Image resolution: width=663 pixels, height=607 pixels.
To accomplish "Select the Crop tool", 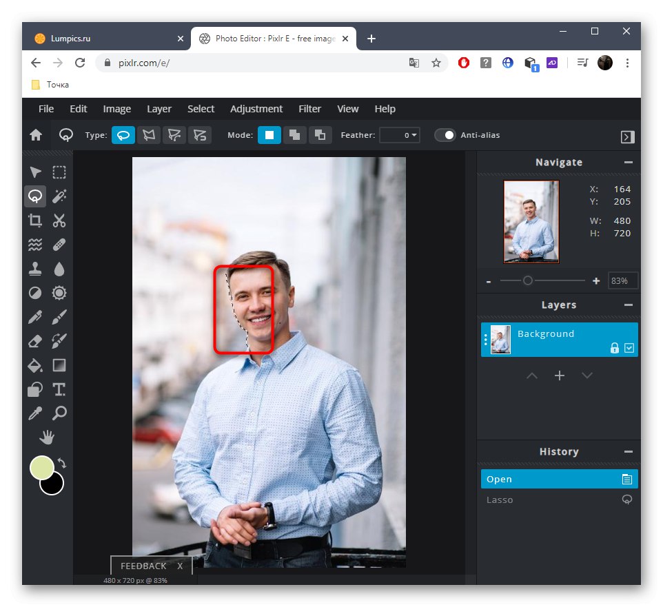I will pyautogui.click(x=35, y=220).
